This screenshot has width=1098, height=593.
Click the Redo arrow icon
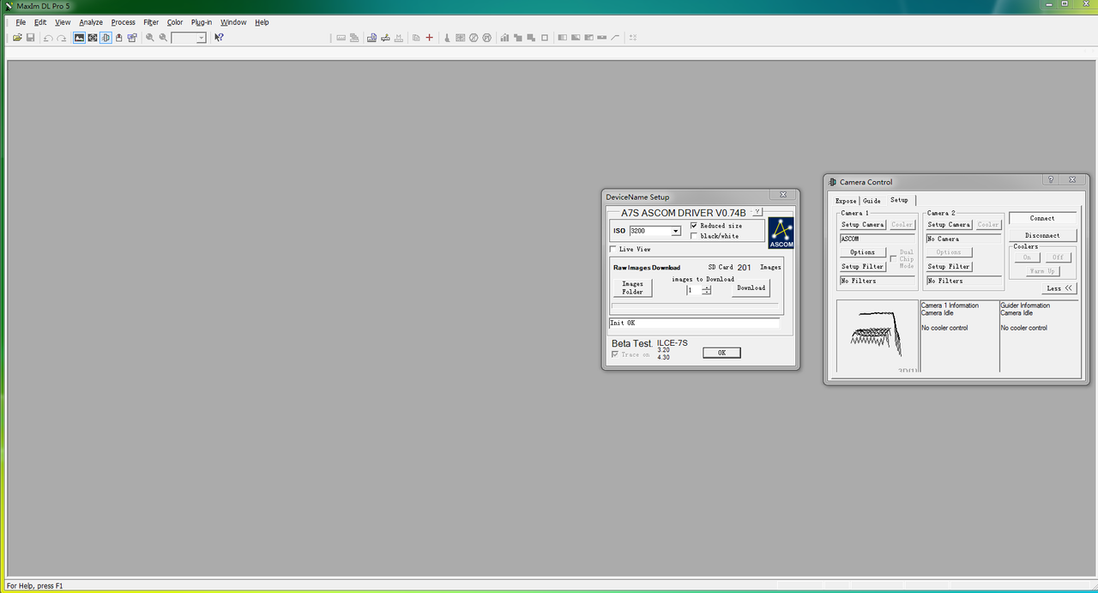[x=62, y=38]
